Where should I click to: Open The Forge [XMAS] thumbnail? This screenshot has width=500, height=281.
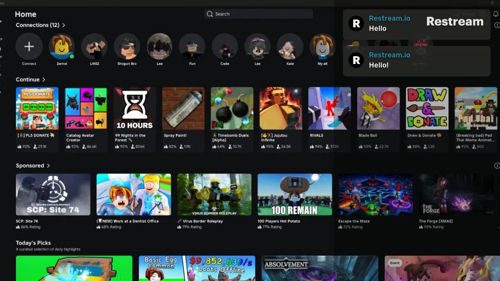(456, 194)
